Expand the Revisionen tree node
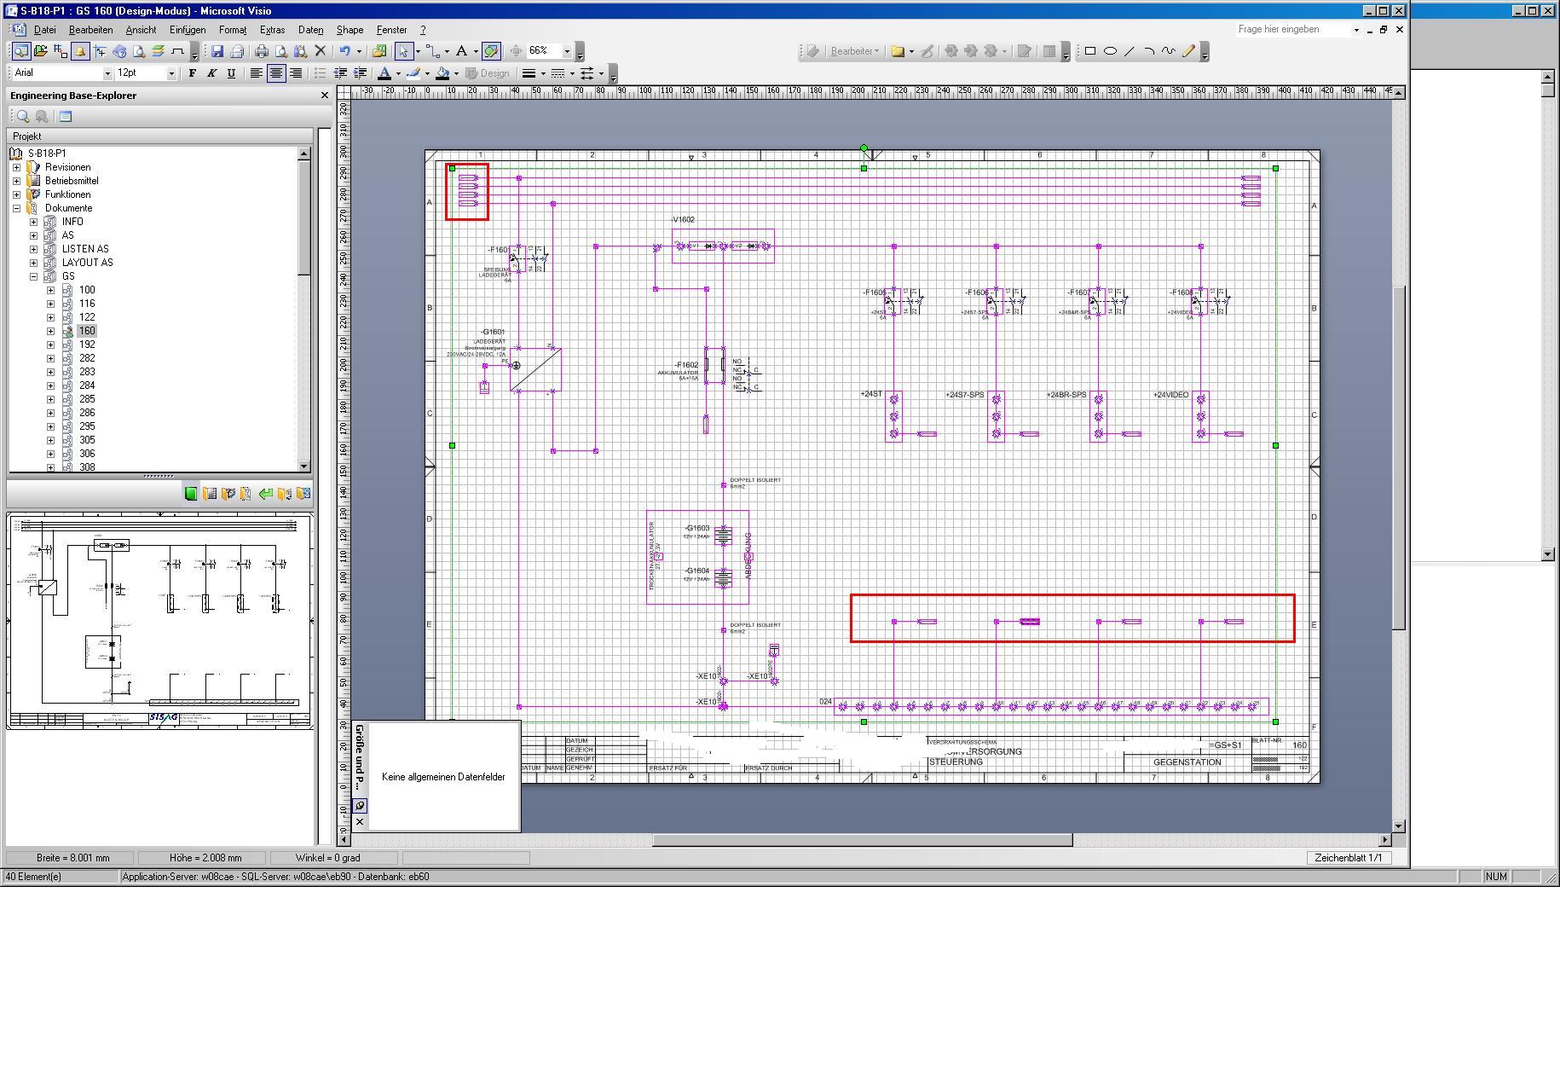 point(16,167)
